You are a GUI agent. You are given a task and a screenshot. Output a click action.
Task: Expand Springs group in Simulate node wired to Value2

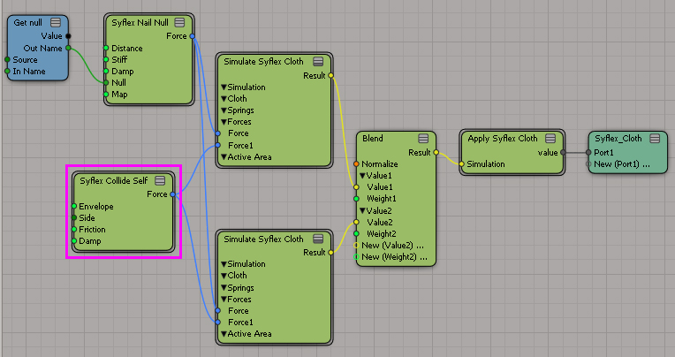(224, 288)
